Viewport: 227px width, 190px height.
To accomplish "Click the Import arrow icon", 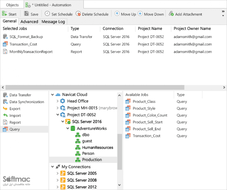I will click(x=5, y=115).
